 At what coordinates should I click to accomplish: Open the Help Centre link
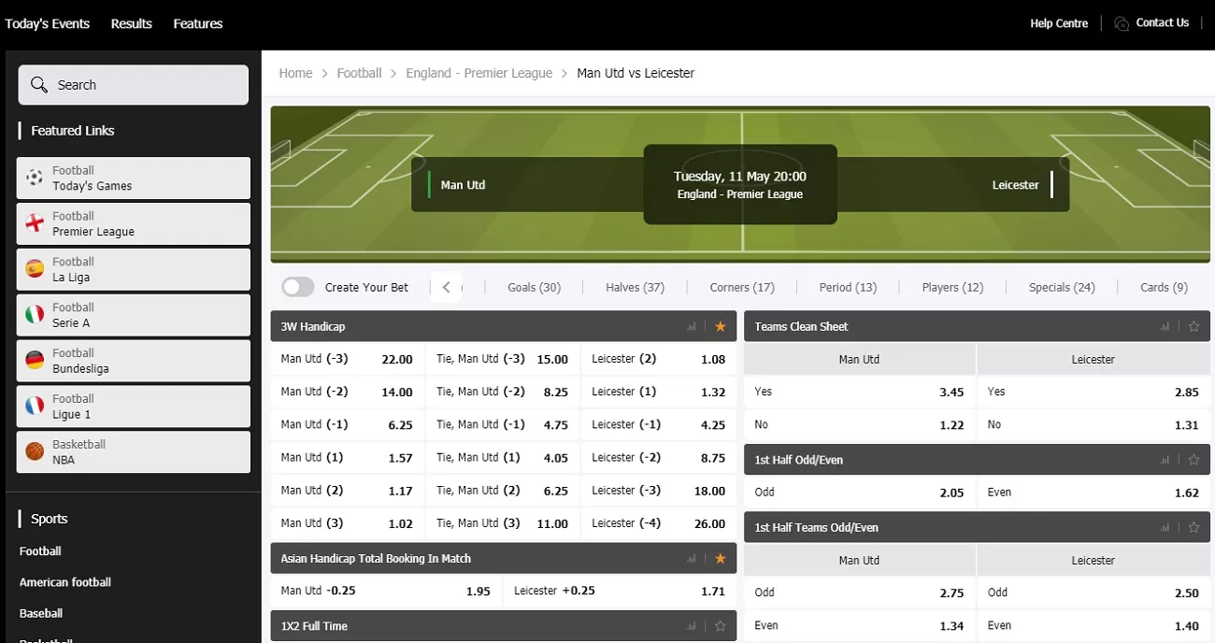pos(1059,23)
